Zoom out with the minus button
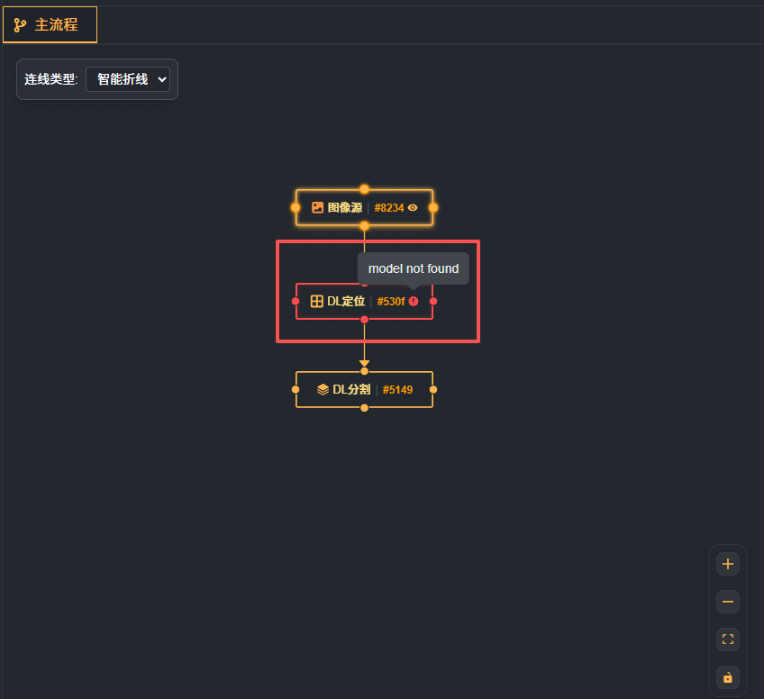 click(x=728, y=602)
